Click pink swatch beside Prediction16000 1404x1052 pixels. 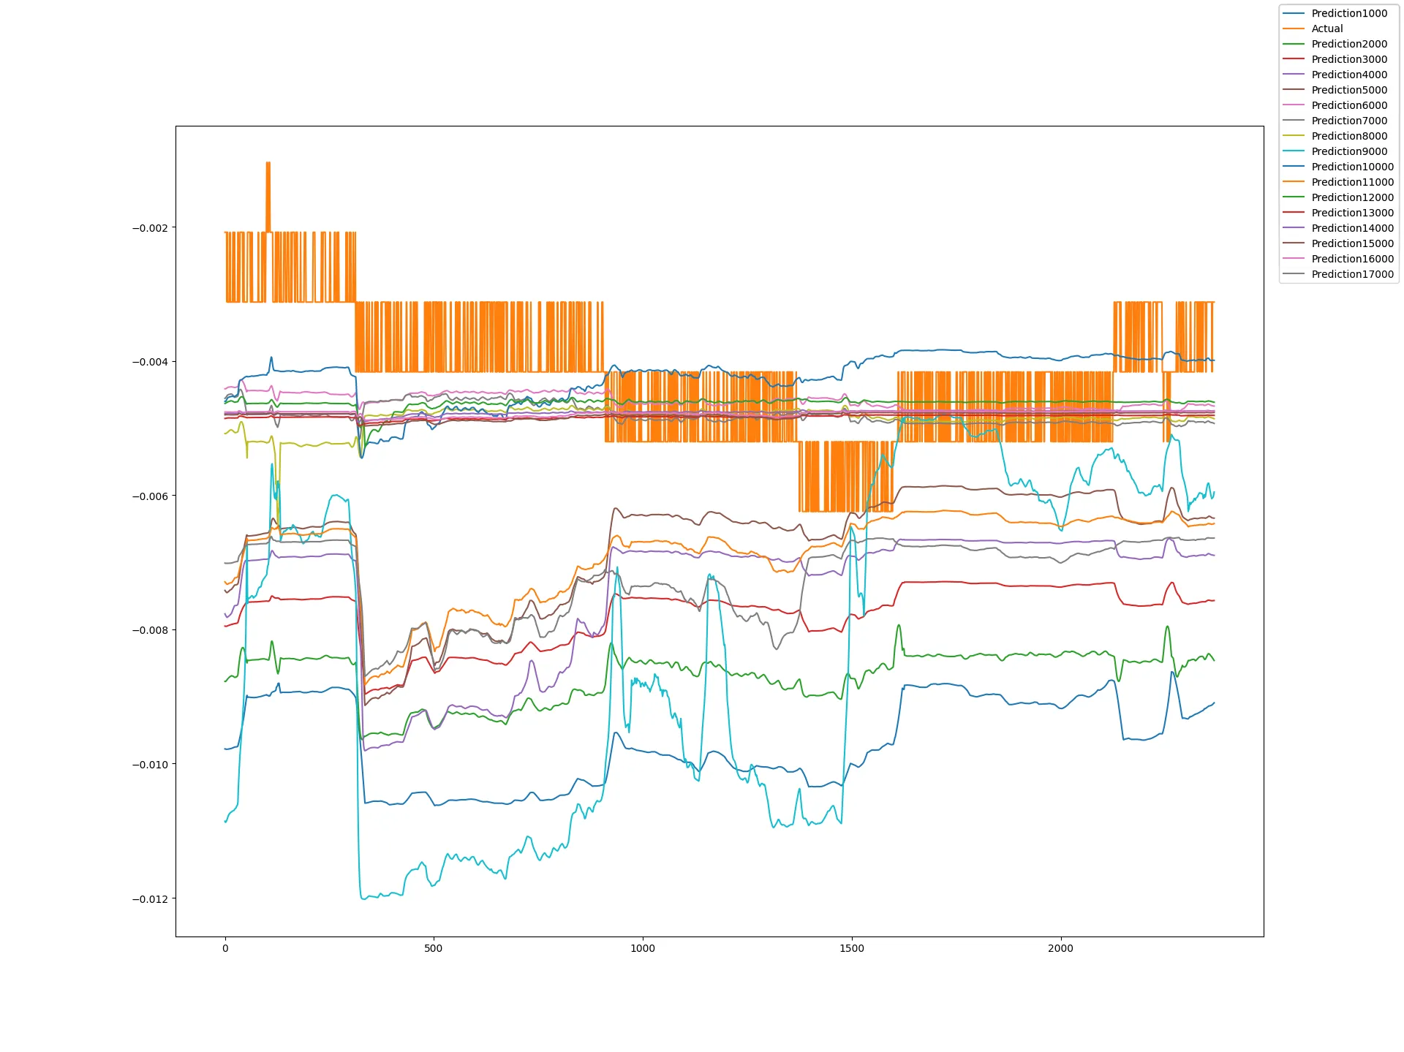point(1294,259)
